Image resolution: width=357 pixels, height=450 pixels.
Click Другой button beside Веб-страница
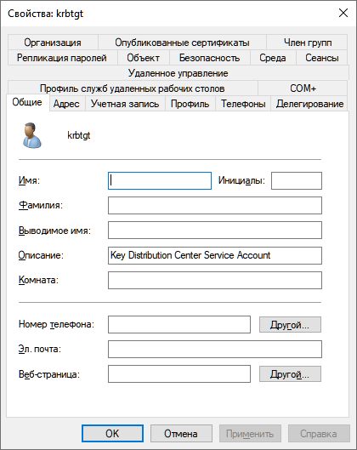pyautogui.click(x=290, y=374)
